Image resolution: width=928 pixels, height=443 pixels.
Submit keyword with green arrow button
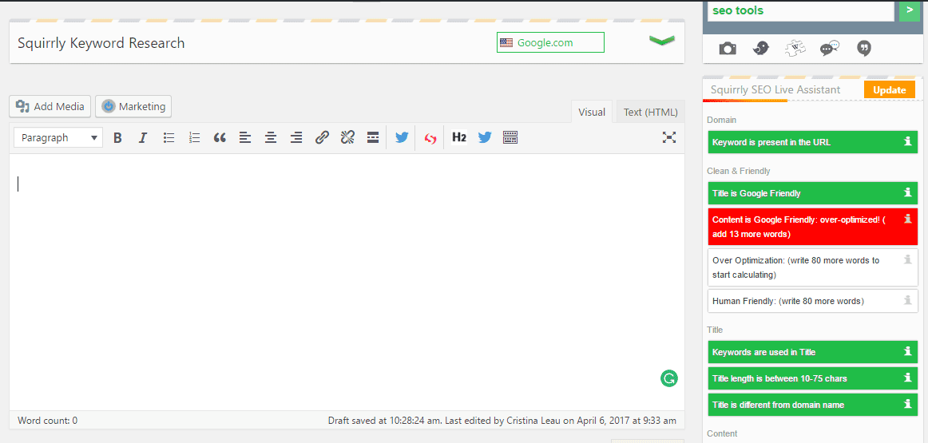click(x=910, y=10)
